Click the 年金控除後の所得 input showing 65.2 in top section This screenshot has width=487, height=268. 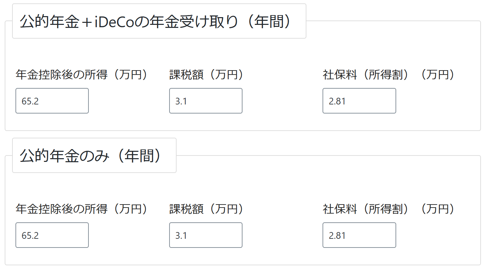point(52,101)
